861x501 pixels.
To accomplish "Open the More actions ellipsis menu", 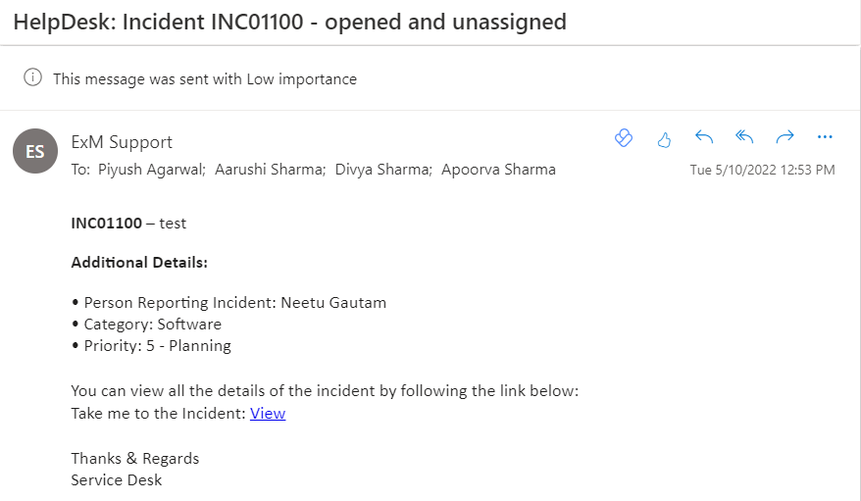I will (825, 136).
